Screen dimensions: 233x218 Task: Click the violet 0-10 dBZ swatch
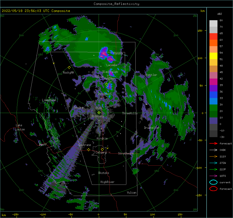pos(213,121)
